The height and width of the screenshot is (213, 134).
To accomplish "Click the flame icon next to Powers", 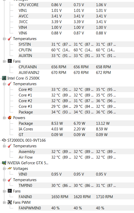I will (10, 118).
